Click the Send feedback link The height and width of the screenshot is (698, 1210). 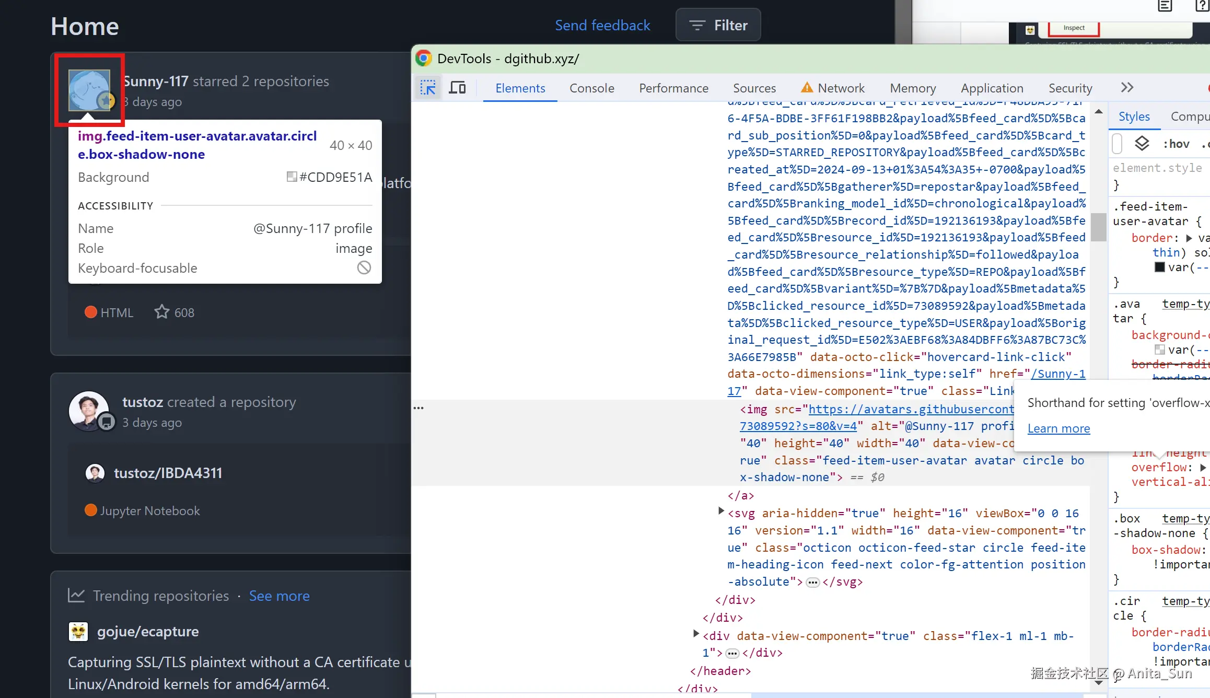click(602, 25)
